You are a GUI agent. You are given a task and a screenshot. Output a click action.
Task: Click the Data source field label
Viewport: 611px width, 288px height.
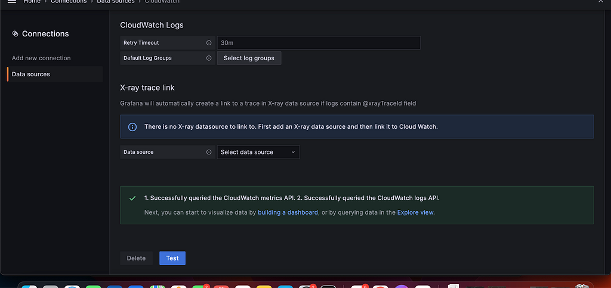coord(138,152)
